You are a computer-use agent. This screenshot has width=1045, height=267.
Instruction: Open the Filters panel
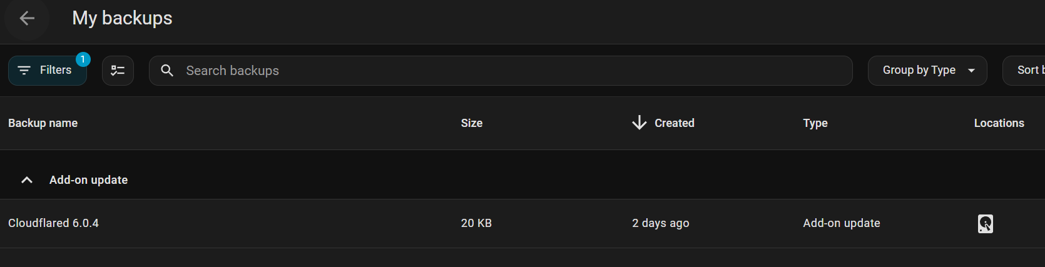coord(48,70)
